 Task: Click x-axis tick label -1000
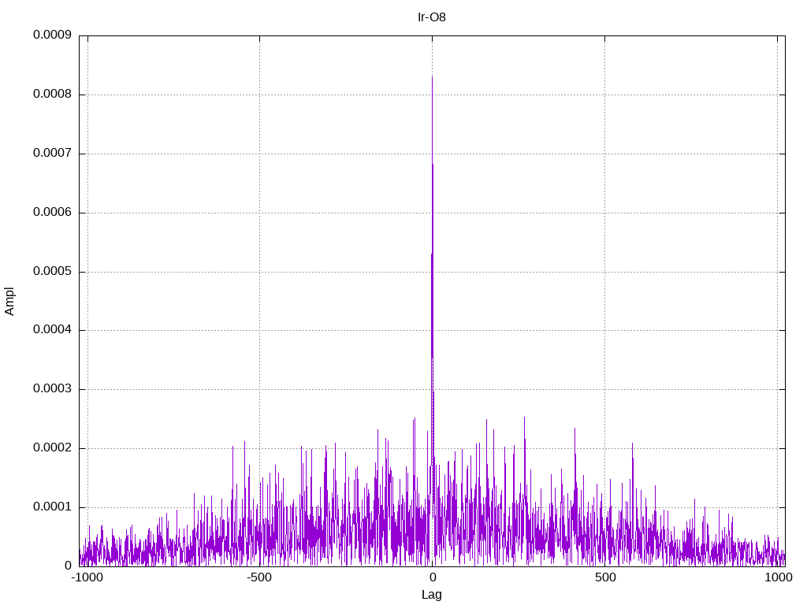(87, 577)
